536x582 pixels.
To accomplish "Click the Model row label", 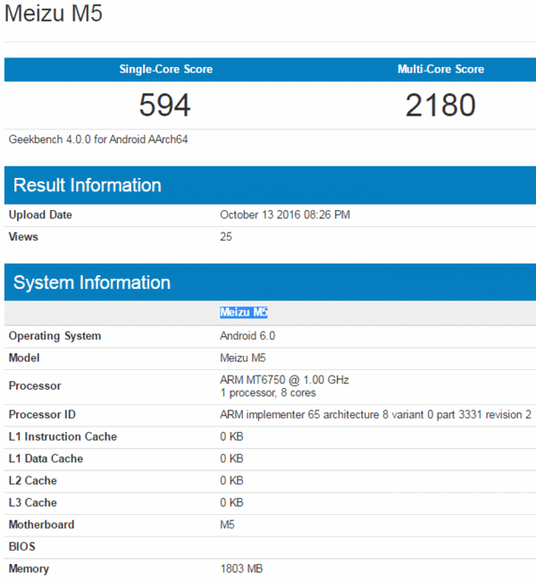I will coord(24,358).
